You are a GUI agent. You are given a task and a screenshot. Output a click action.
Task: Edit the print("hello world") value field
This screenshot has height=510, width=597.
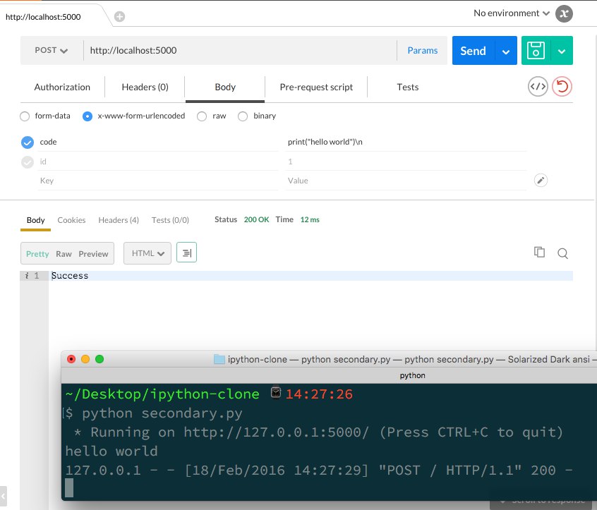click(x=406, y=142)
